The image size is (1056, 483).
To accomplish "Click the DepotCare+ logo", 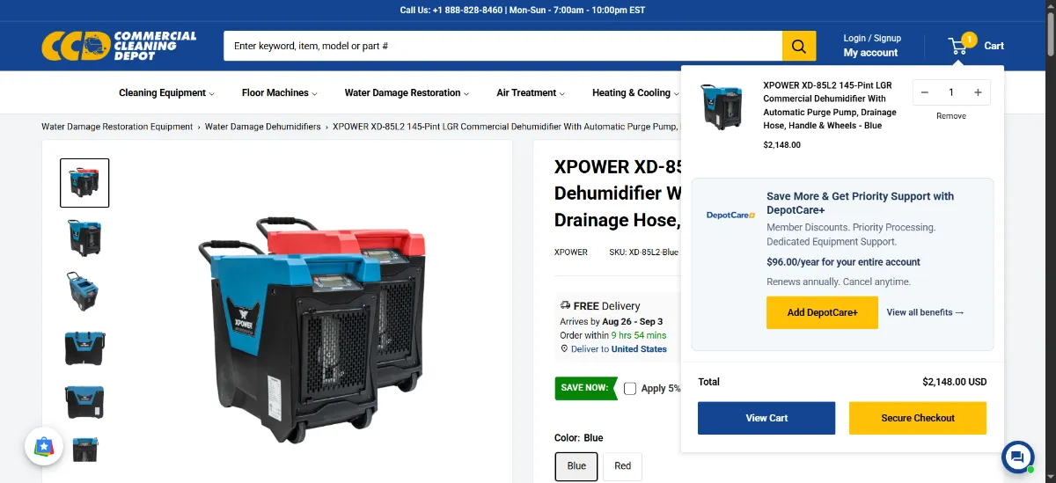I will (730, 215).
